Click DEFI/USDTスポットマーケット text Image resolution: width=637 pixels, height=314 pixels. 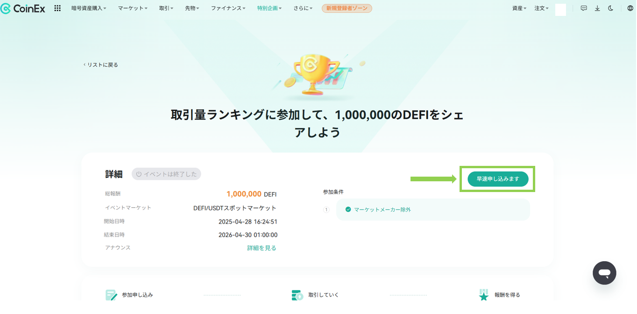point(235,208)
